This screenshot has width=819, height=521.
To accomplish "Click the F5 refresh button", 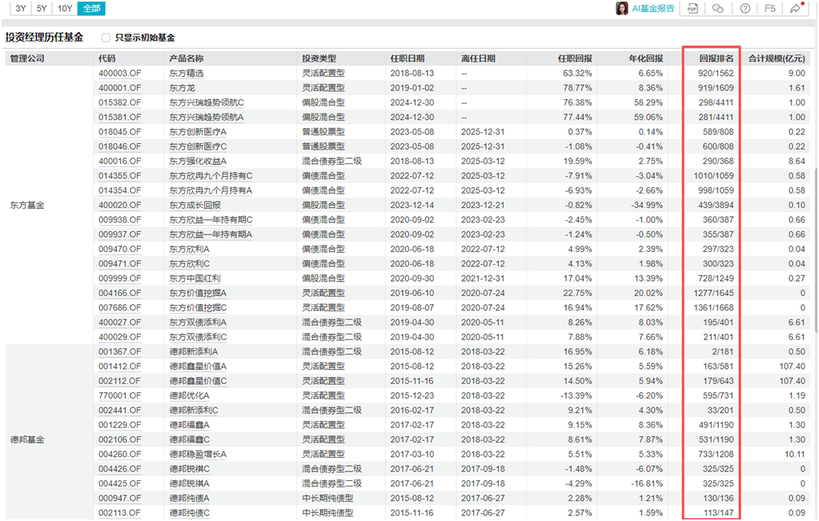I will (x=770, y=8).
